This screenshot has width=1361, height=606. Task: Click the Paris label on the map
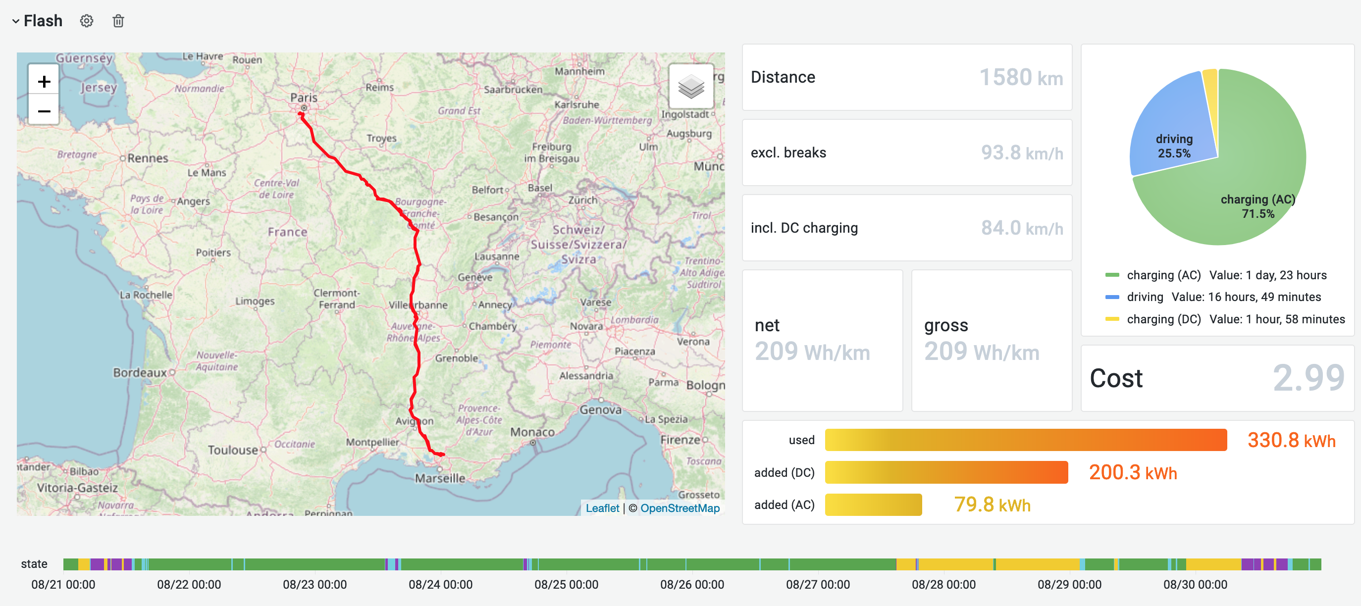coord(304,98)
